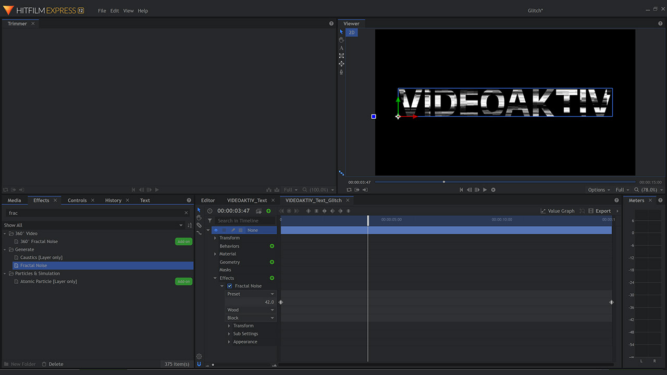This screenshot has height=375, width=667.
Task: Toggle timeline snapping magnet icon
Action: coord(199,364)
